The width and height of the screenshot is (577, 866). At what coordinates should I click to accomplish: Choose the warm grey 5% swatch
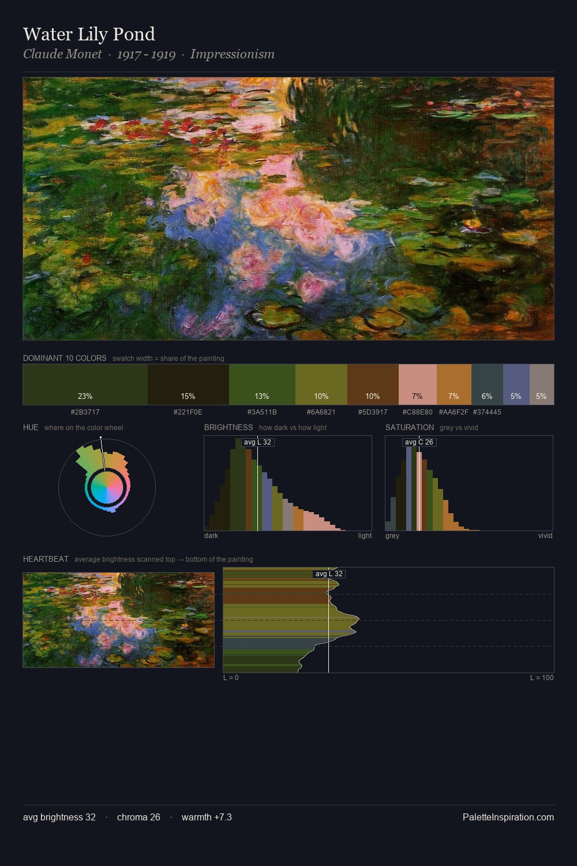pyautogui.click(x=542, y=385)
